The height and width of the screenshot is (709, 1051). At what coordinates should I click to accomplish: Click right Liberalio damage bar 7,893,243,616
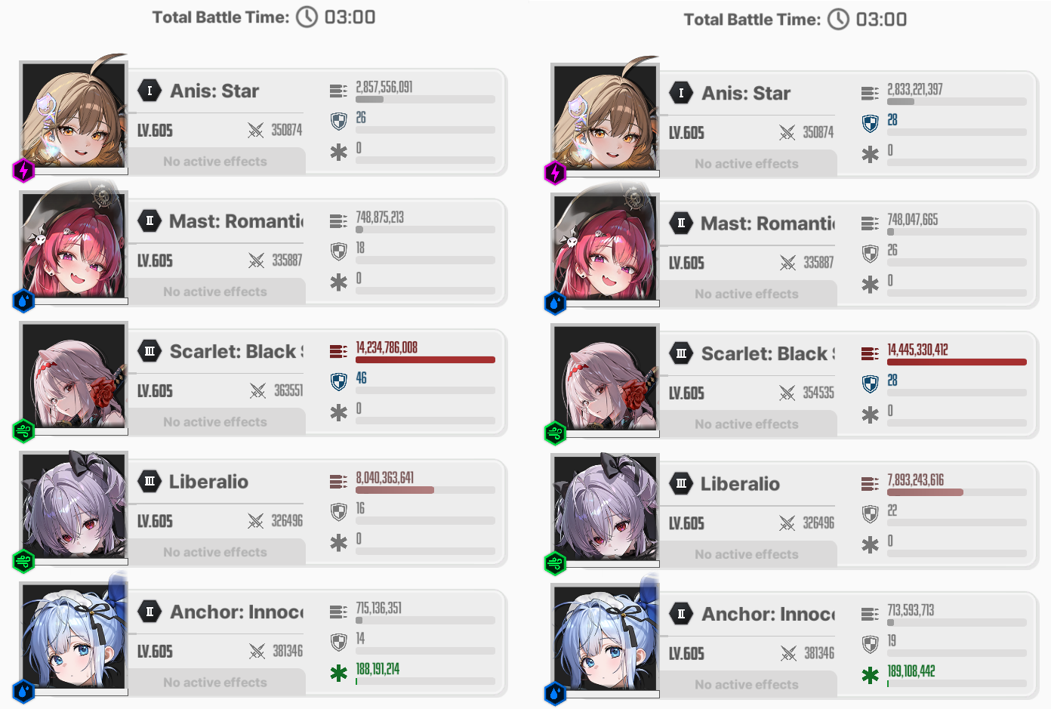[957, 492]
